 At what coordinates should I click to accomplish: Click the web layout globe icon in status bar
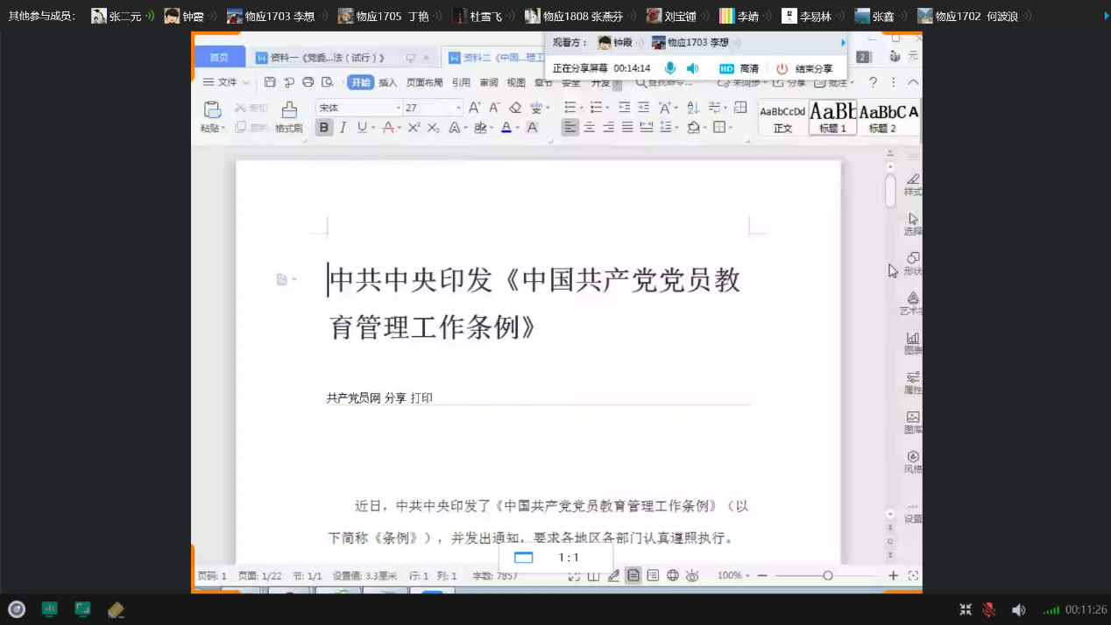point(673,575)
